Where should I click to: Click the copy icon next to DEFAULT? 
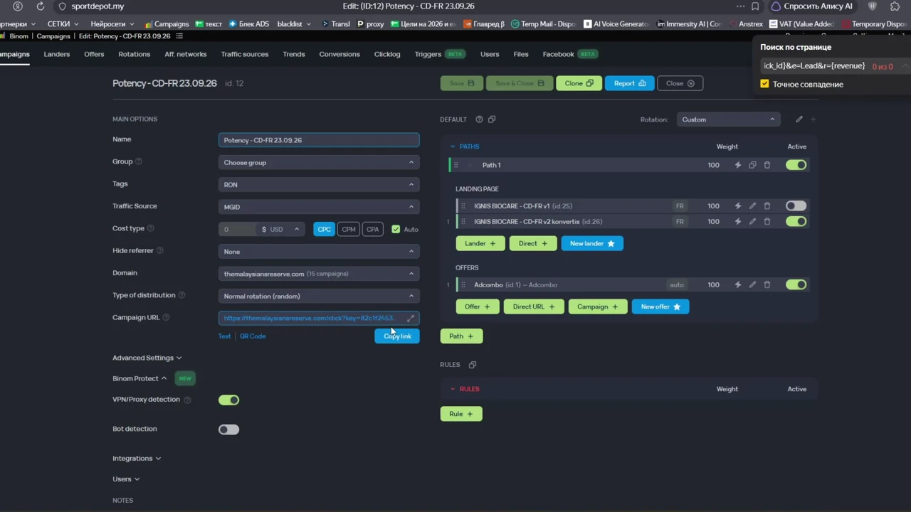pyautogui.click(x=492, y=119)
